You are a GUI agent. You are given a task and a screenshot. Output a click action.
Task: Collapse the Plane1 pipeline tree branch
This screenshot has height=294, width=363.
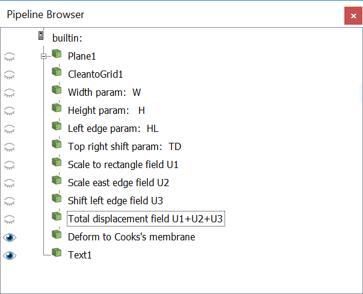[x=43, y=57]
